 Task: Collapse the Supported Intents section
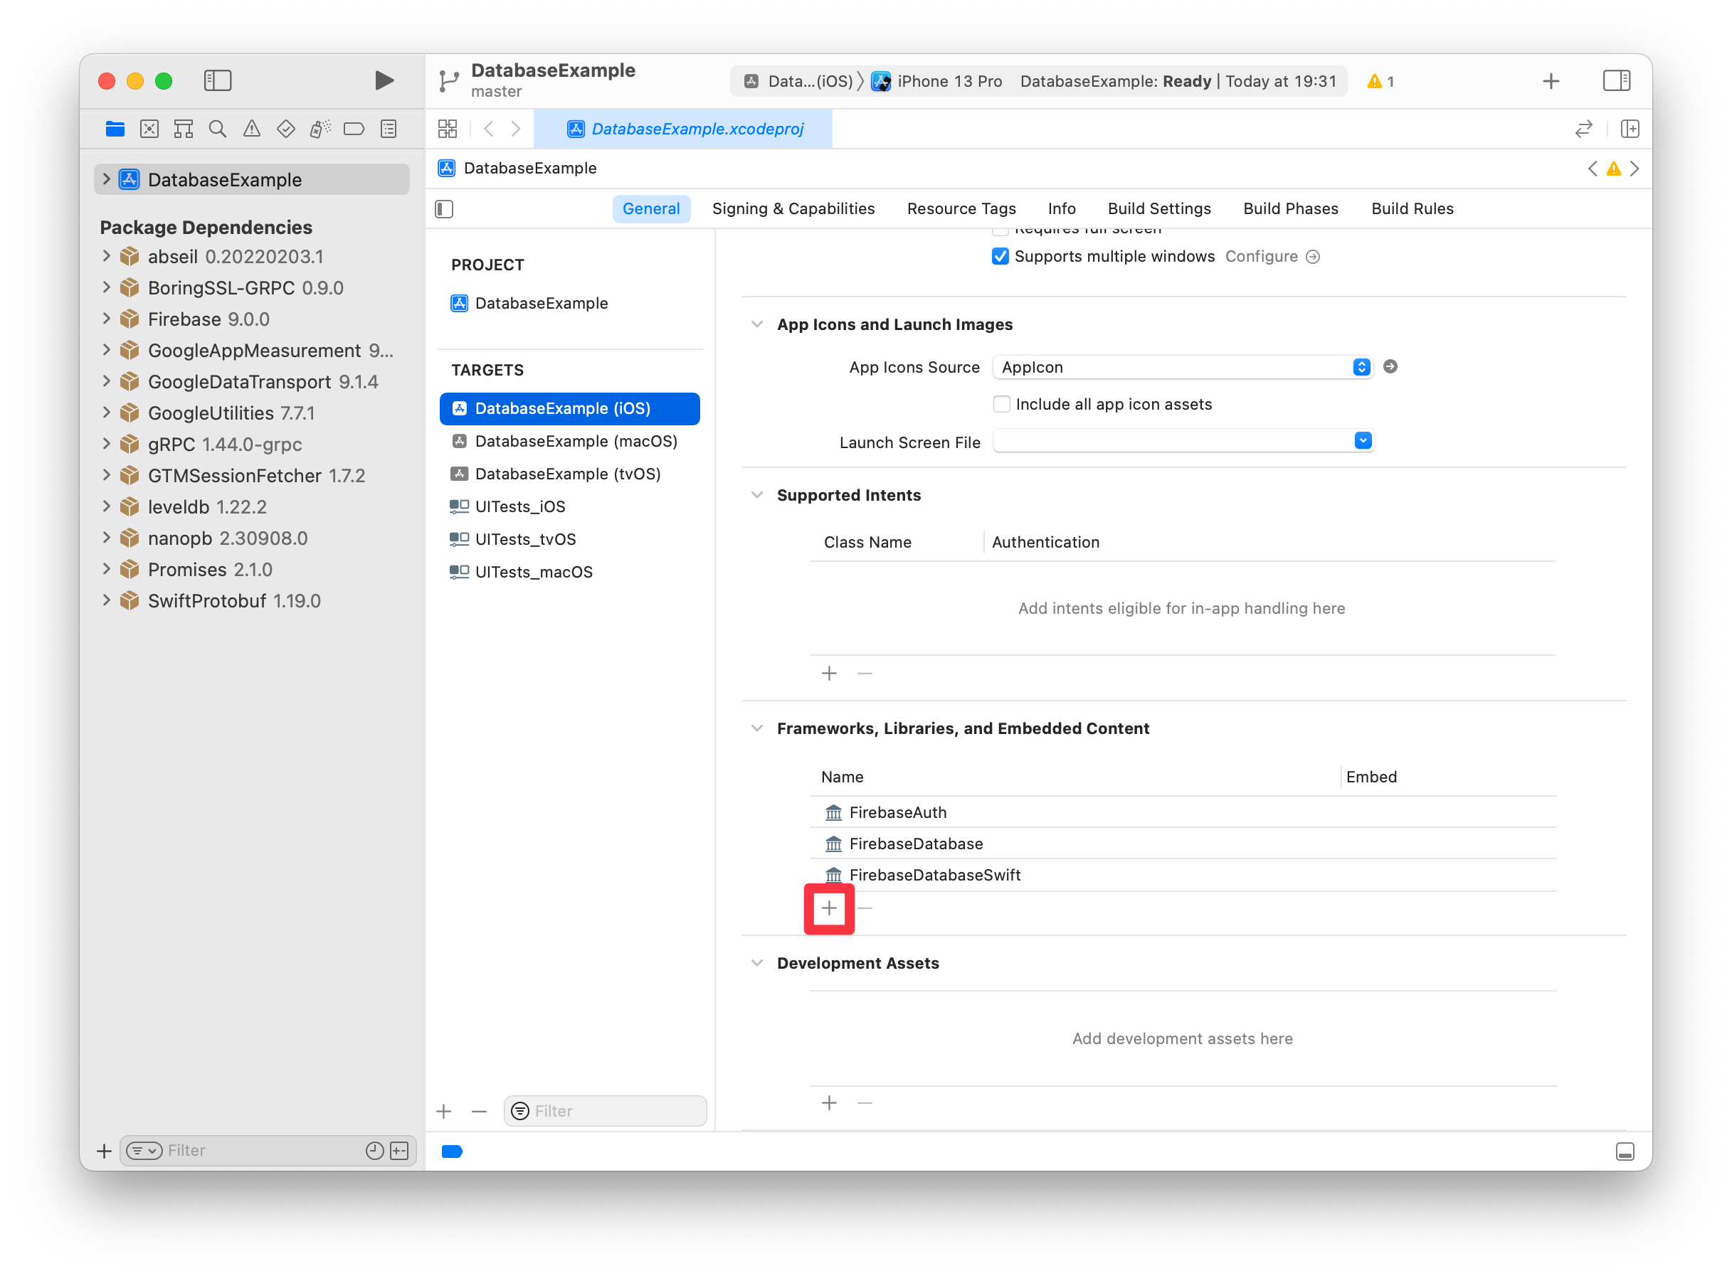pos(757,495)
